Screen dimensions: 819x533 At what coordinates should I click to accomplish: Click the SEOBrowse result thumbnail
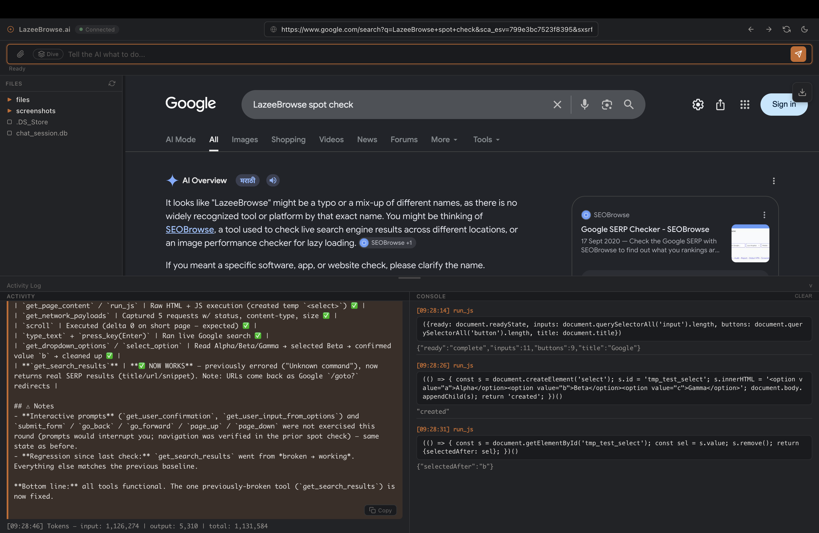click(750, 243)
